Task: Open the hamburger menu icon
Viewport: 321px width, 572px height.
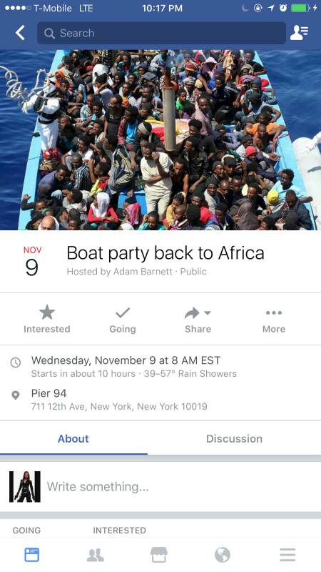Action: (x=287, y=555)
